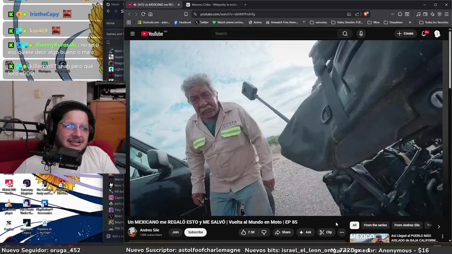
Task: Select the From the series chip
Action: (375, 225)
